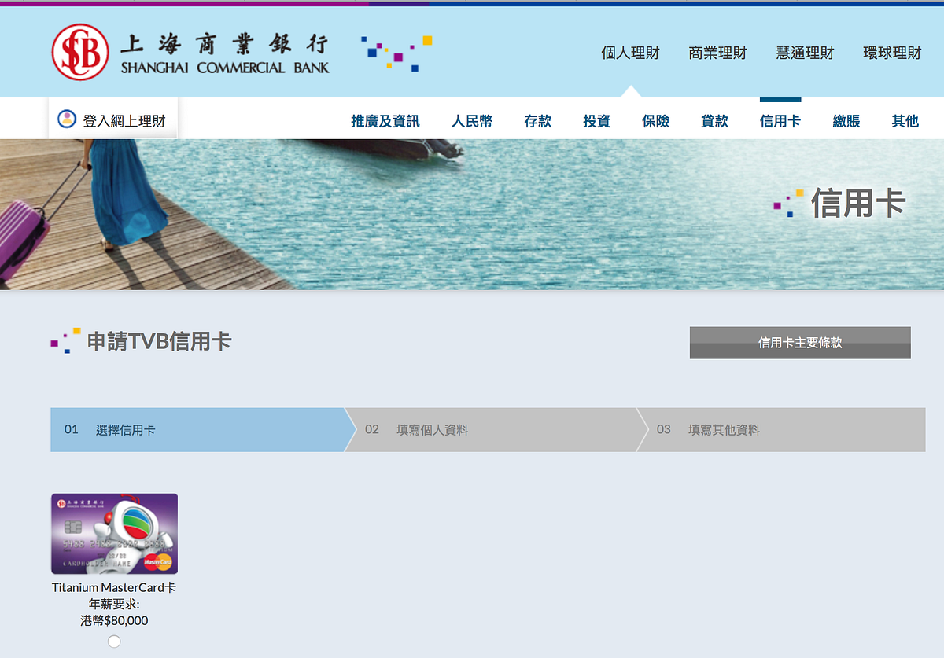Select the radio button below Titanium MasterCard卡
Image resolution: width=944 pixels, height=658 pixels.
tap(114, 641)
